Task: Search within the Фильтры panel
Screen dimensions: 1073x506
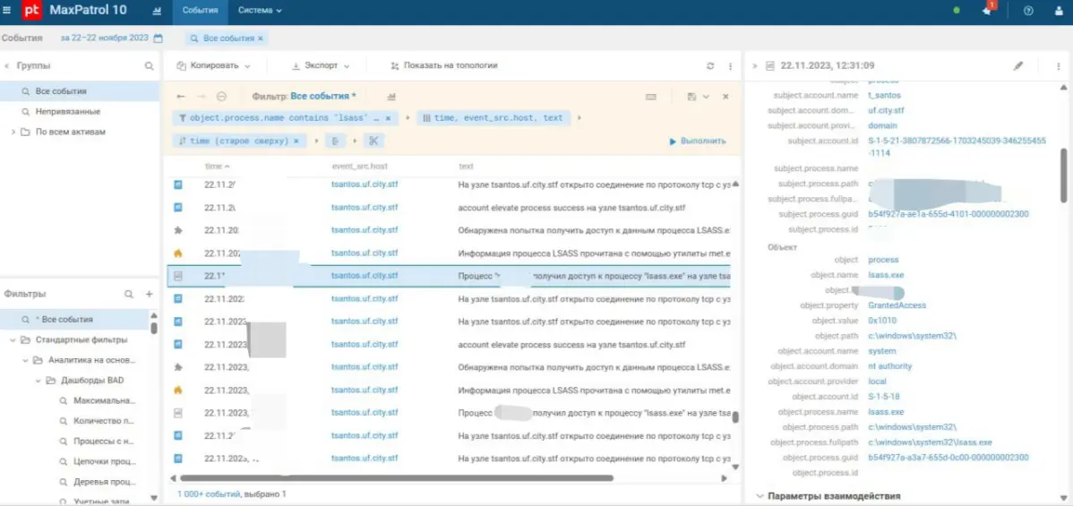Action: pos(129,294)
